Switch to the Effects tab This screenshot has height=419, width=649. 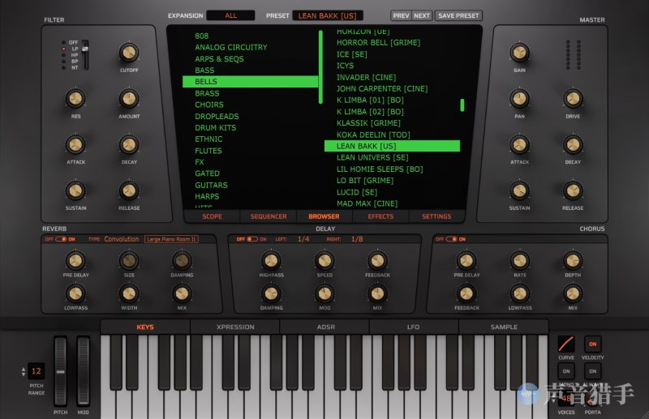coord(380,216)
